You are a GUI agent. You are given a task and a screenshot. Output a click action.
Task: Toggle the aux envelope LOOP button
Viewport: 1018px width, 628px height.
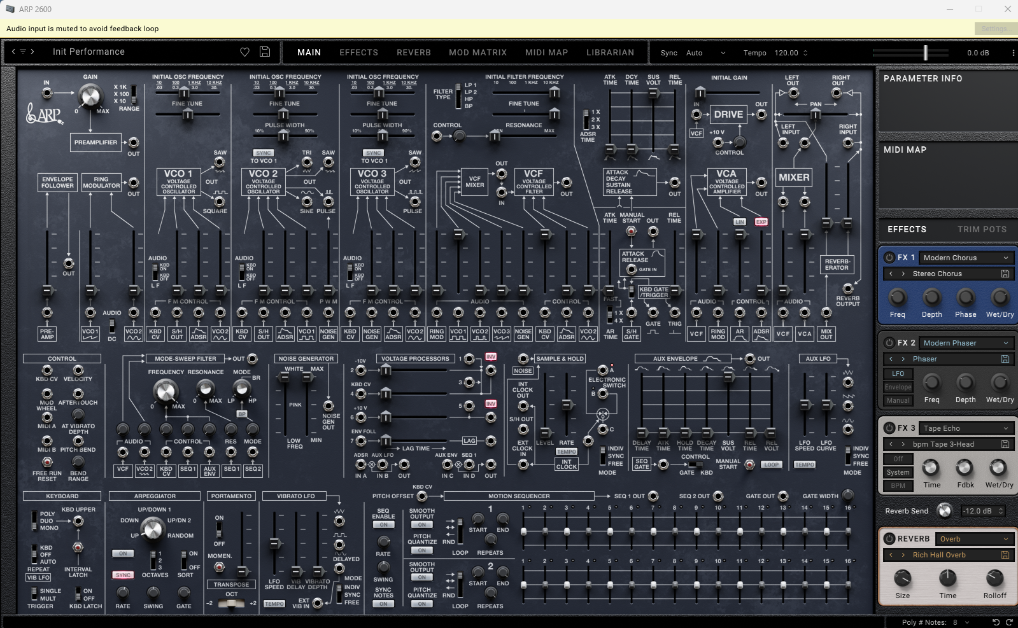(771, 464)
